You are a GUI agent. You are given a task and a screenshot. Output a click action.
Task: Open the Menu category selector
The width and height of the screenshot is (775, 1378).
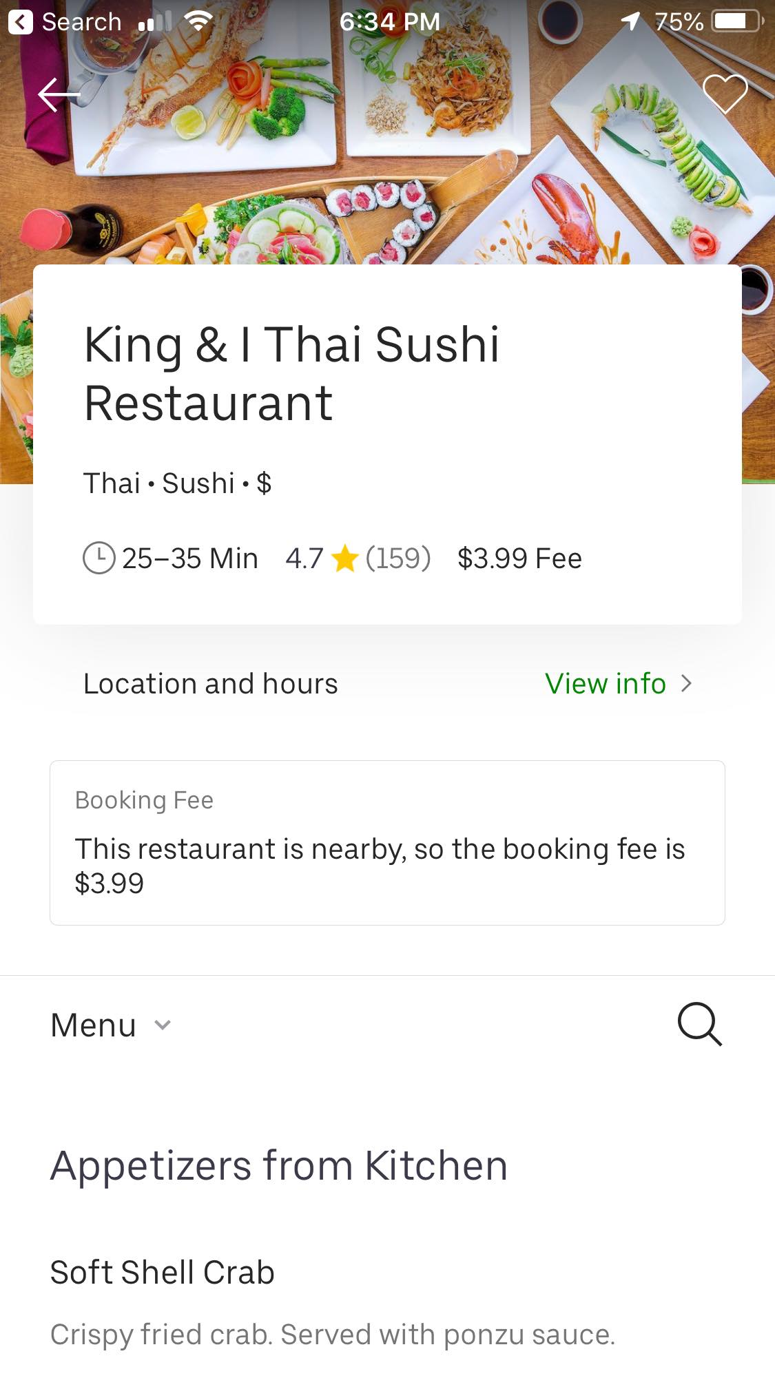pyautogui.click(x=94, y=1025)
